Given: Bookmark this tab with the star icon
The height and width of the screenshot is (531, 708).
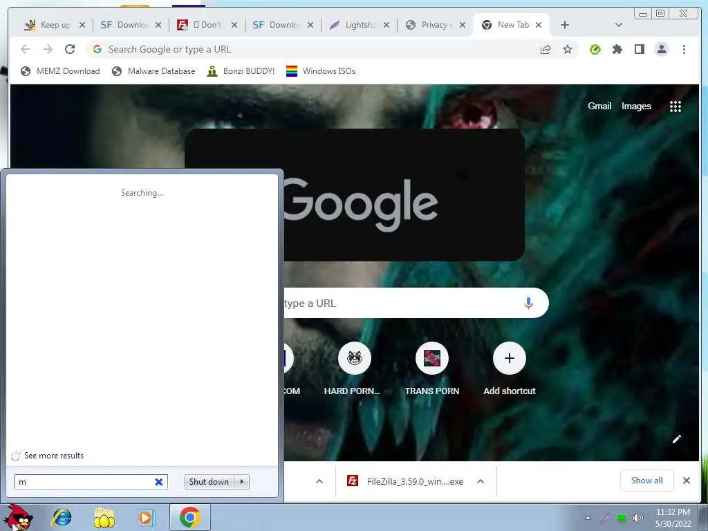Looking at the screenshot, I should click(568, 49).
